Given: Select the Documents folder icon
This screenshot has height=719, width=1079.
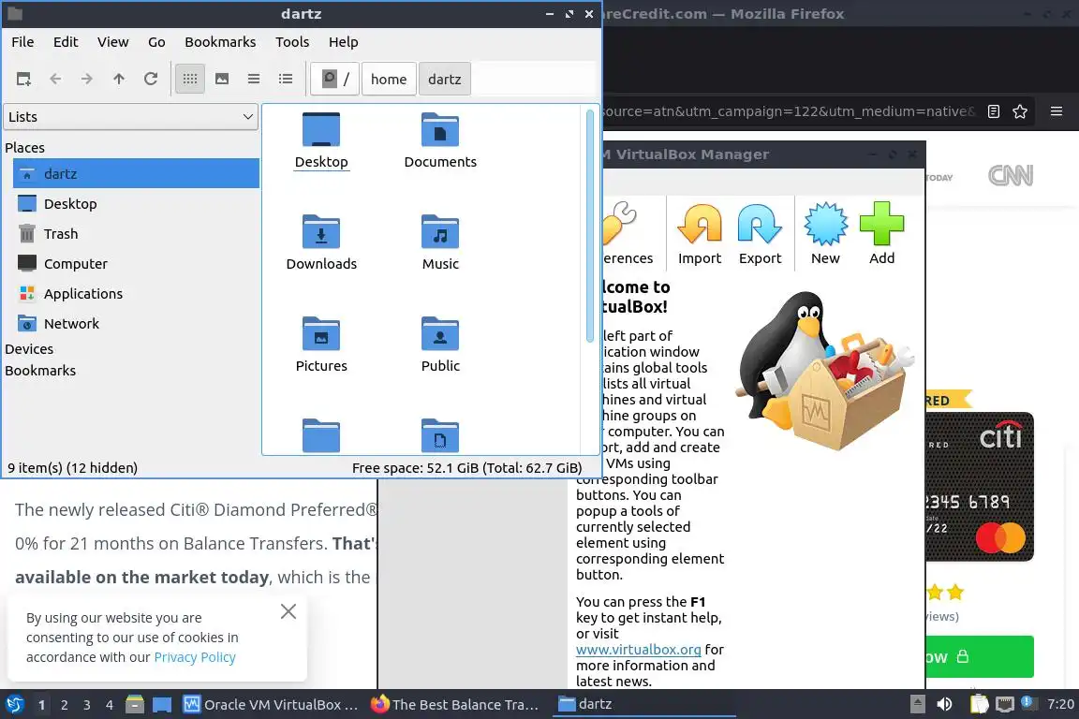Looking at the screenshot, I should (x=440, y=140).
